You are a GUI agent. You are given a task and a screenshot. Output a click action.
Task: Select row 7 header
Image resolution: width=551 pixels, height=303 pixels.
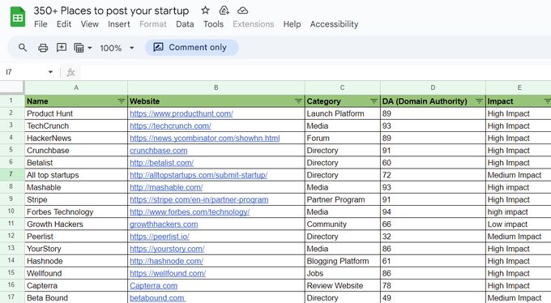coord(11,175)
